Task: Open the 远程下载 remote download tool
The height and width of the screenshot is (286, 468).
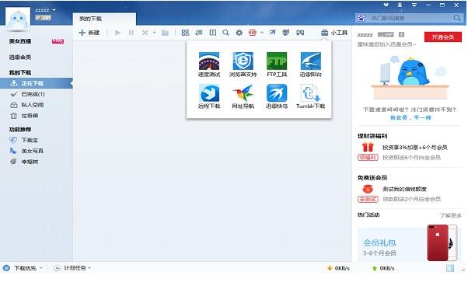Action: (209, 96)
